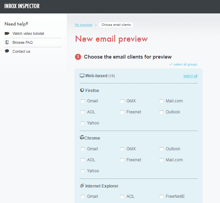The width and height of the screenshot is (220, 203).
Task: Click the Internet Explorer browser icon
Action: (82, 186)
